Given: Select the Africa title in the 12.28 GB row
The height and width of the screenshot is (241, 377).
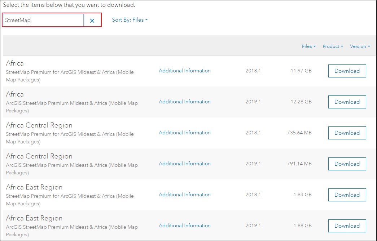Looking at the screenshot, I should (15, 94).
